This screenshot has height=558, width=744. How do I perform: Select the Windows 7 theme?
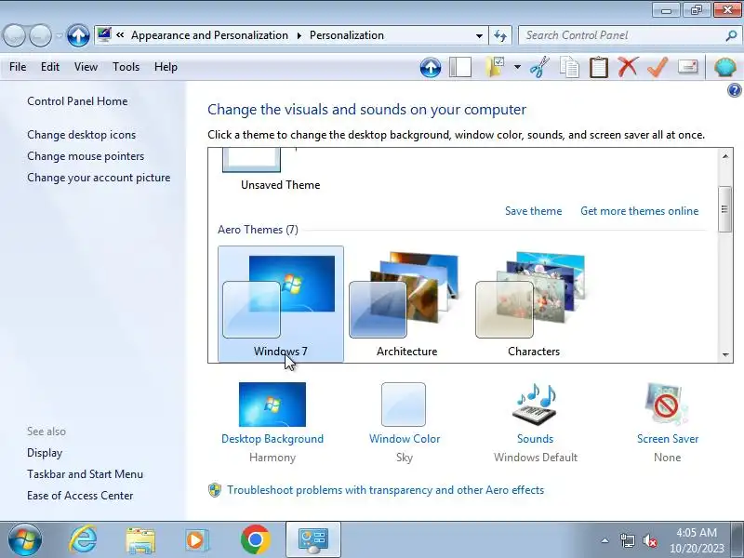(281, 304)
